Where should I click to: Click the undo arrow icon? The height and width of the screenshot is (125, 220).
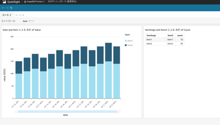[x=3, y=8]
